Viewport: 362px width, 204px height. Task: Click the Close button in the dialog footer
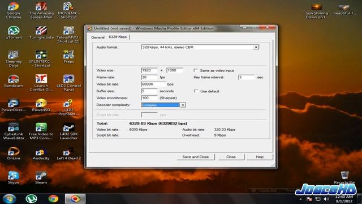[231, 157]
